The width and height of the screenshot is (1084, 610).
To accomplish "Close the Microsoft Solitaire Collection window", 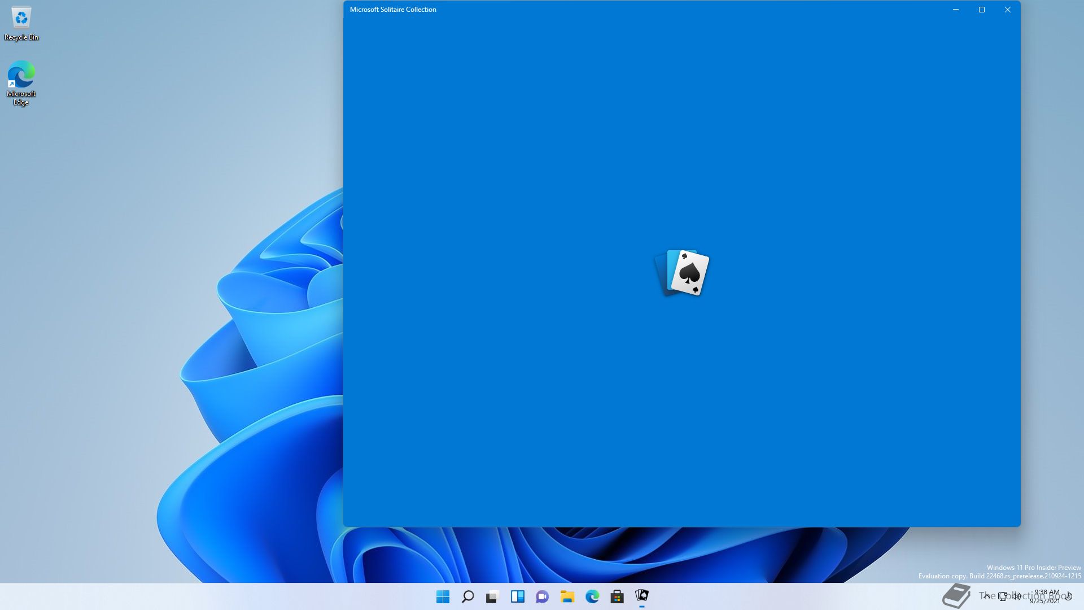I will [x=1008, y=10].
